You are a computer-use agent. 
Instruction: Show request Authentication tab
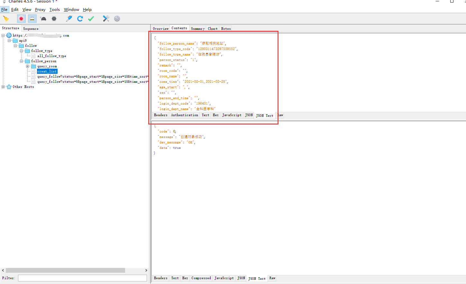pos(185,115)
